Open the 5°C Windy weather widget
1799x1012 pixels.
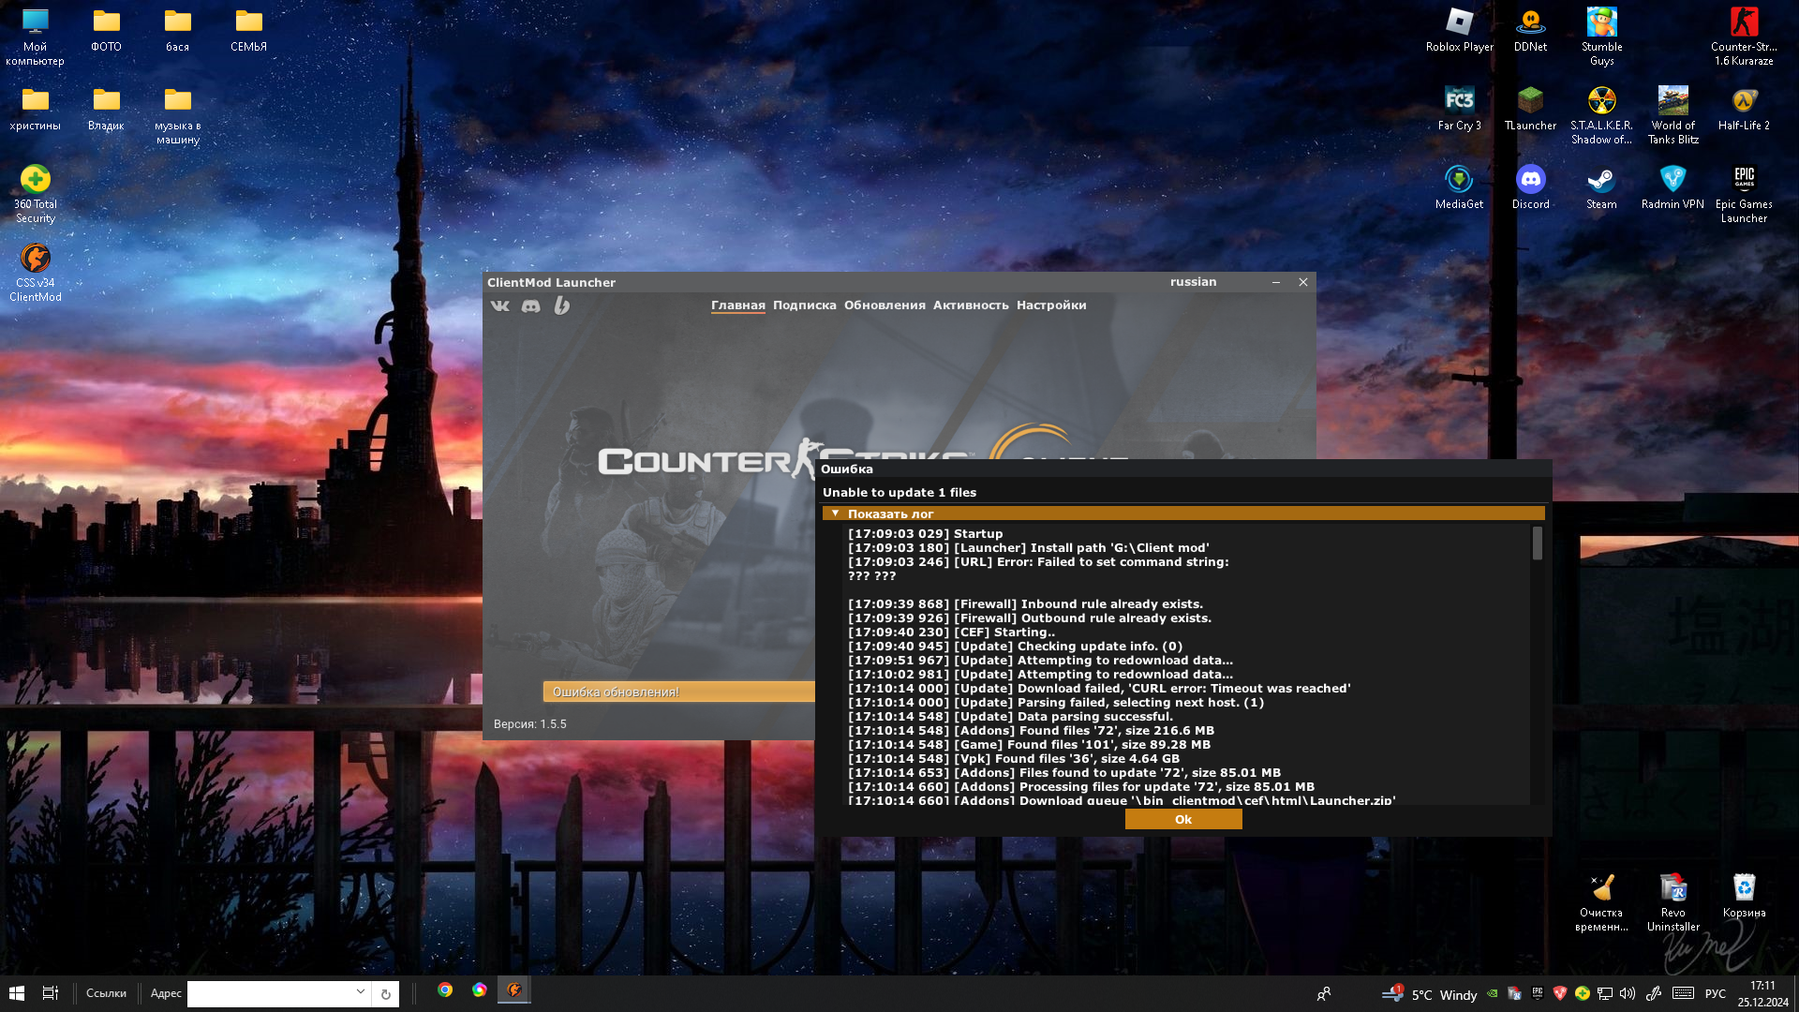click(x=1430, y=994)
